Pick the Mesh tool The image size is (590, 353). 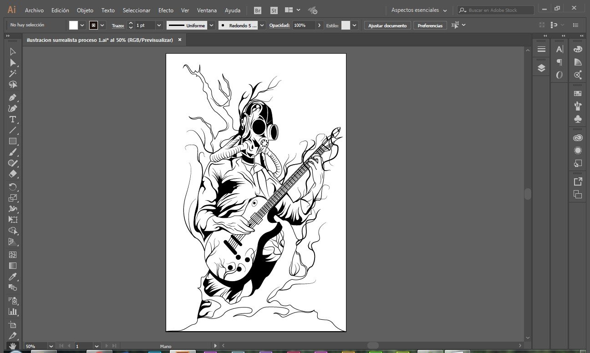point(13,255)
